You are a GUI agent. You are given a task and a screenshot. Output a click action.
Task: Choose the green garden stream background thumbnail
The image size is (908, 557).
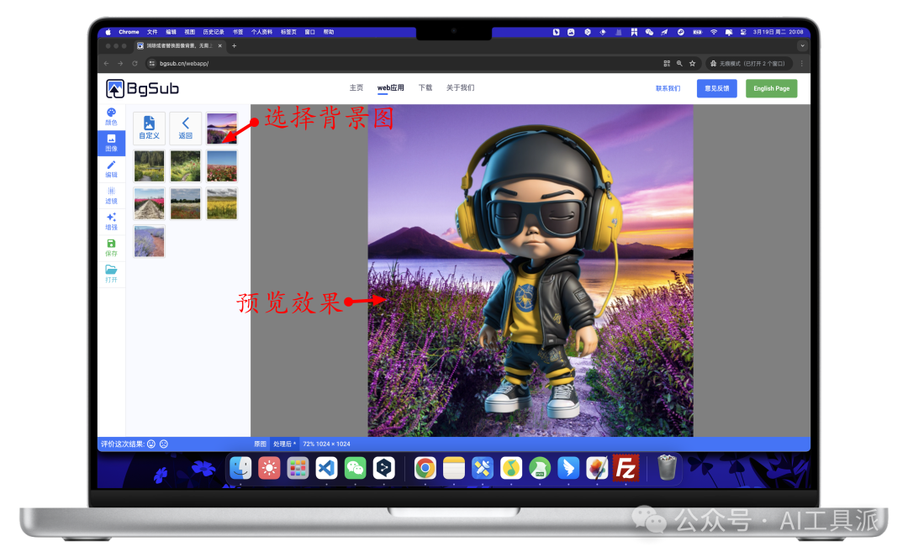point(185,166)
